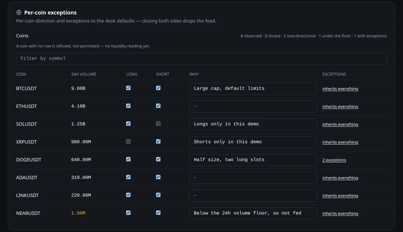Uncheck Short for BTCUSDT
Image resolution: width=403 pixels, height=232 pixels.
(x=158, y=88)
